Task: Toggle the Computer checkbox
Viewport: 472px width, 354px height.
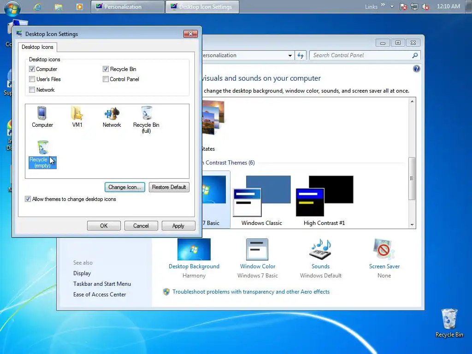Action: point(32,69)
